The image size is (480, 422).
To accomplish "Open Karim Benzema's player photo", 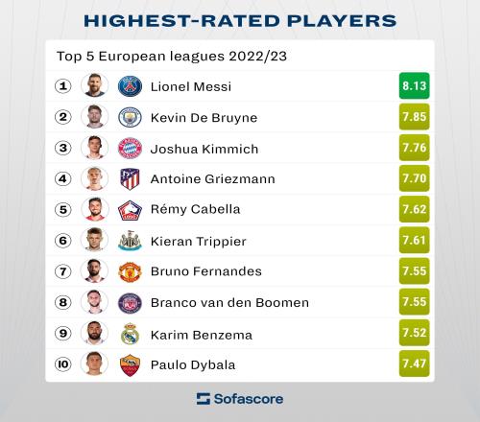I will pyautogui.click(x=94, y=333).
